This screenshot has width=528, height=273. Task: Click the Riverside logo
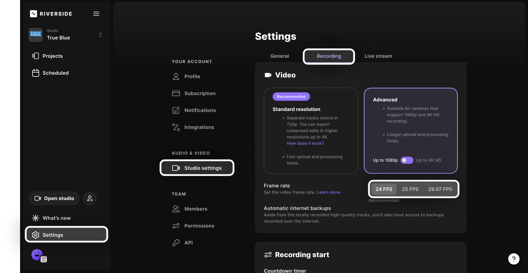tap(51, 14)
